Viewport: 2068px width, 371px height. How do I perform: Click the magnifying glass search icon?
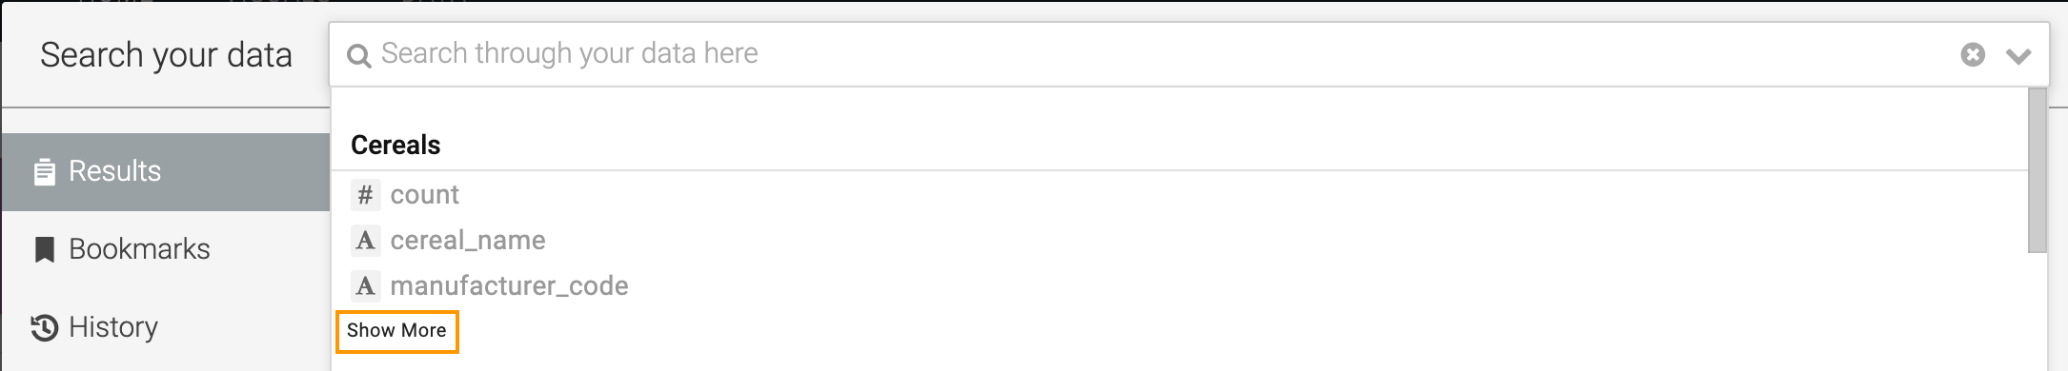tap(358, 56)
